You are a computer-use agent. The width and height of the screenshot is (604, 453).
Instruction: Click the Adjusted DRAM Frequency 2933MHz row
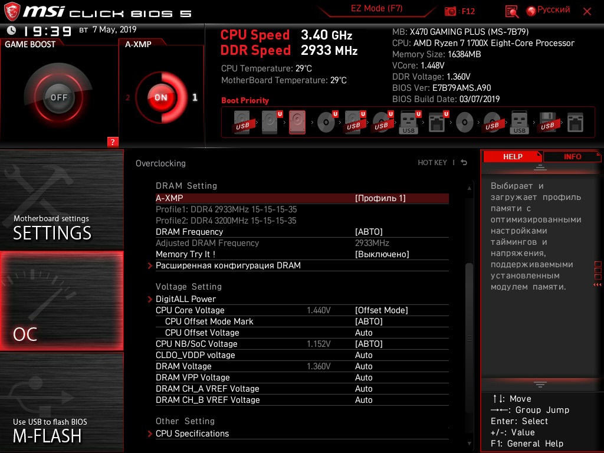coord(302,243)
